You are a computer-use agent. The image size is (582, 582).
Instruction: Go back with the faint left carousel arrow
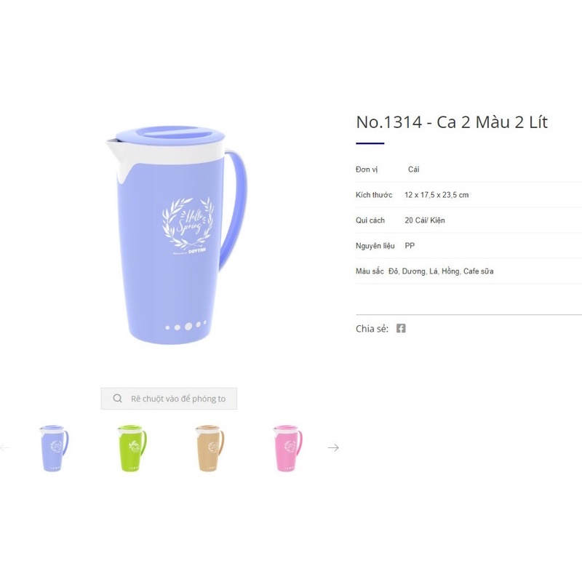[5, 447]
